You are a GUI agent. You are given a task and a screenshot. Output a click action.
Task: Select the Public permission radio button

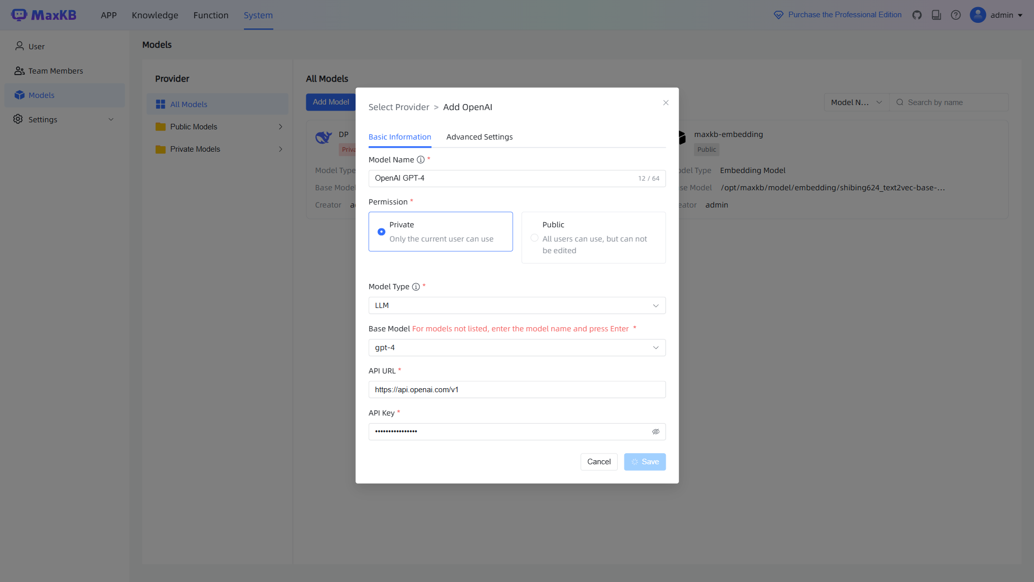[534, 238]
